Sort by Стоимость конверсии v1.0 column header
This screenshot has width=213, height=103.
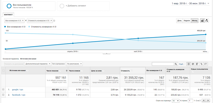click(x=175, y=70)
